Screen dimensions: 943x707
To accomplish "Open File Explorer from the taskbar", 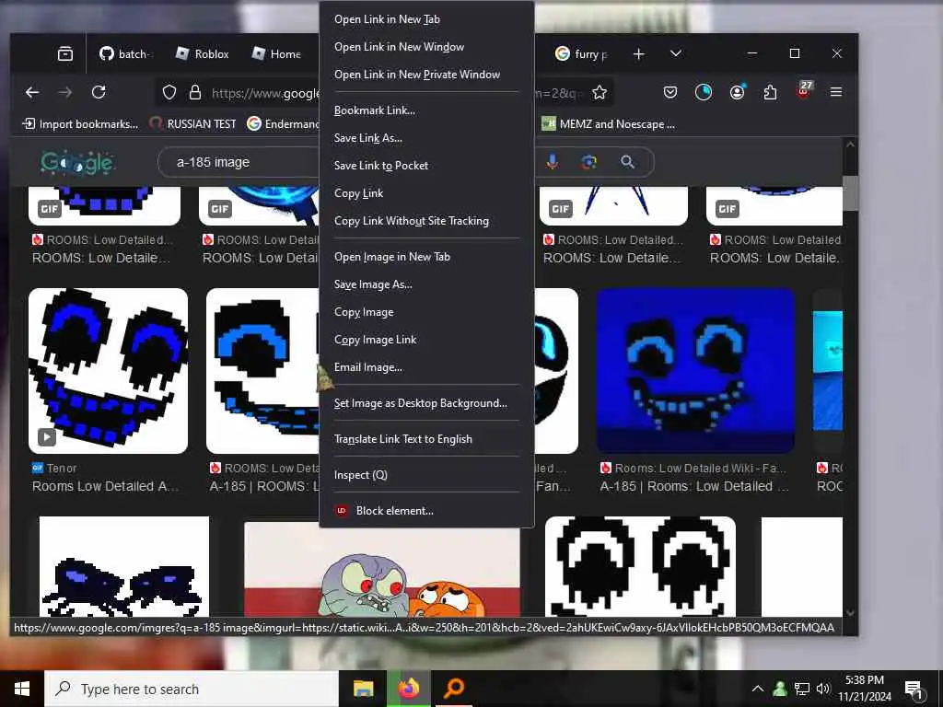I will click(x=363, y=689).
